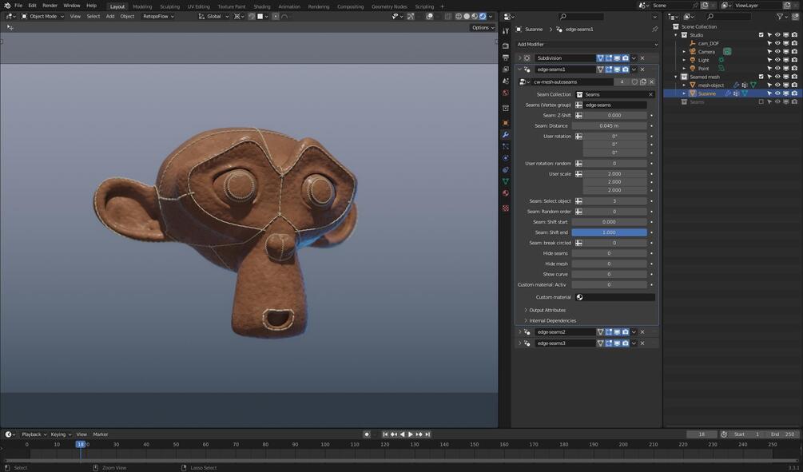Open the Material properties tab icon
803x472 pixels.
505,193
